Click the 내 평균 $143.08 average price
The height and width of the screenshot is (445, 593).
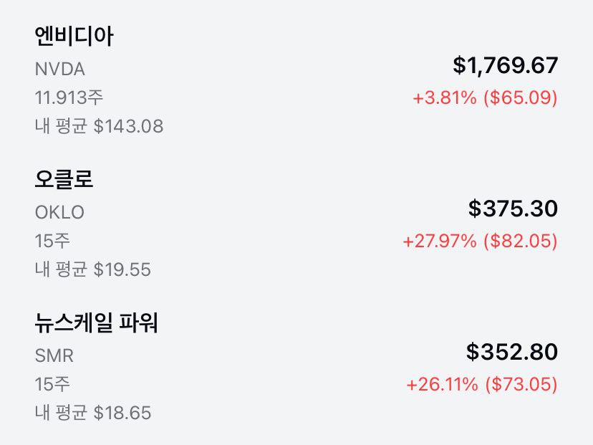pos(99,127)
